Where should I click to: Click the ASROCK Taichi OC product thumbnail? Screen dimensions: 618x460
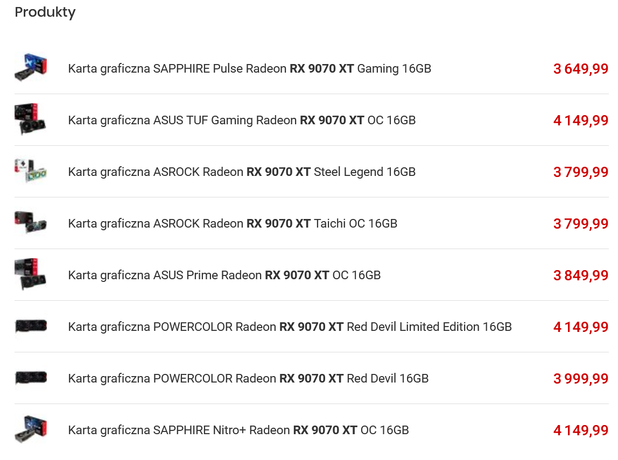coord(31,223)
